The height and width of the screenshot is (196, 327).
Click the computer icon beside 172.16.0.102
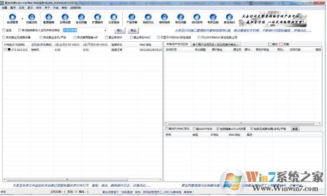pyautogui.click(x=9, y=50)
